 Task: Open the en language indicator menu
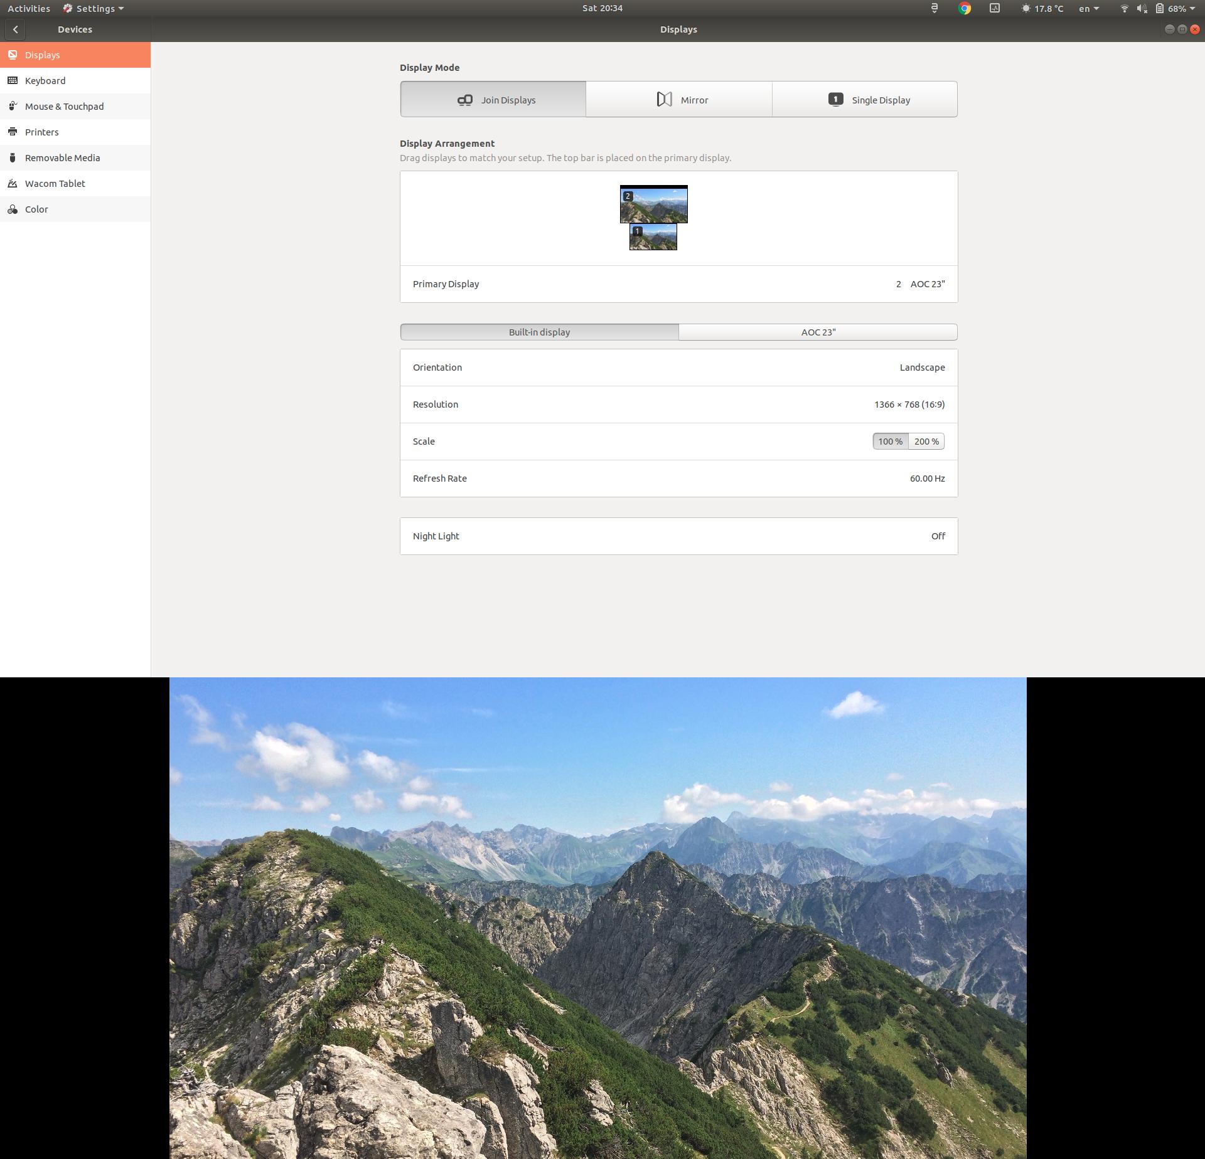[x=1088, y=8]
